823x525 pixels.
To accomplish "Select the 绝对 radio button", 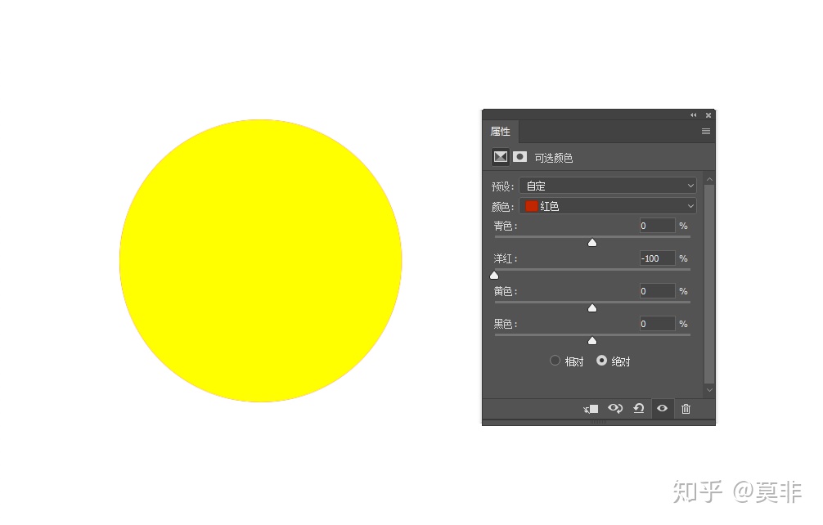I will 601,361.
